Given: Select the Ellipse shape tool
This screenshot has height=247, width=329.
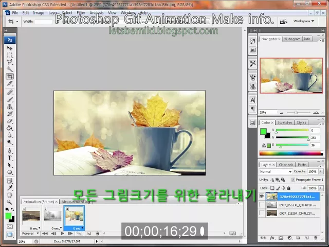Looking at the screenshot, I should 9,172.
